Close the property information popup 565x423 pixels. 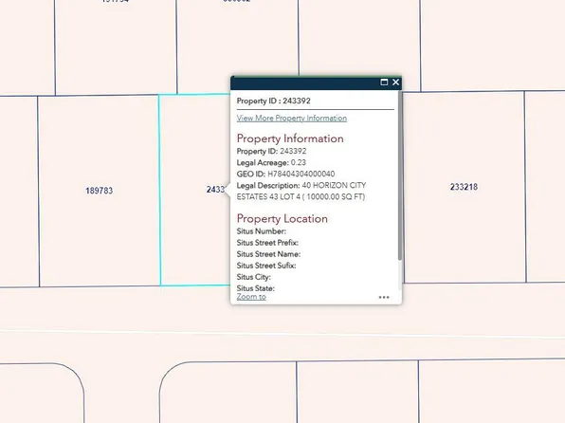[x=395, y=83]
